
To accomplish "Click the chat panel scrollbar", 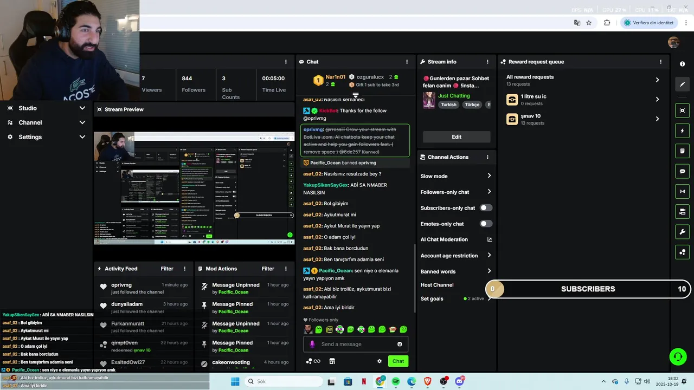I will coord(415,278).
